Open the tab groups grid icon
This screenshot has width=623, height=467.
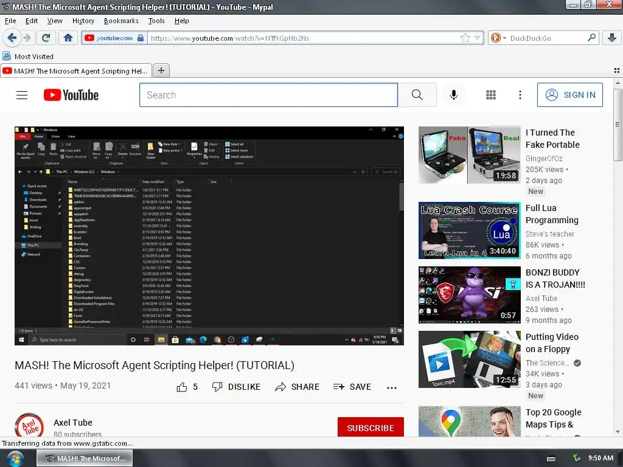617,71
